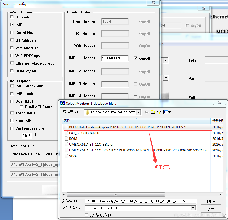Viewport: 228px width, 220px height.
Task: Open the 文件类型 Database files dropdown
Action: [193, 208]
